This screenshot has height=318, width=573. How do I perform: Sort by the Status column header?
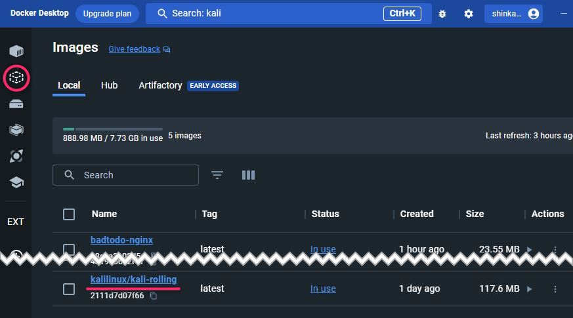pyautogui.click(x=326, y=214)
